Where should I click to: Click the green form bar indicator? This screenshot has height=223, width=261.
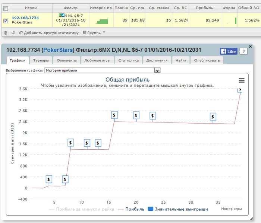click(236, 20)
